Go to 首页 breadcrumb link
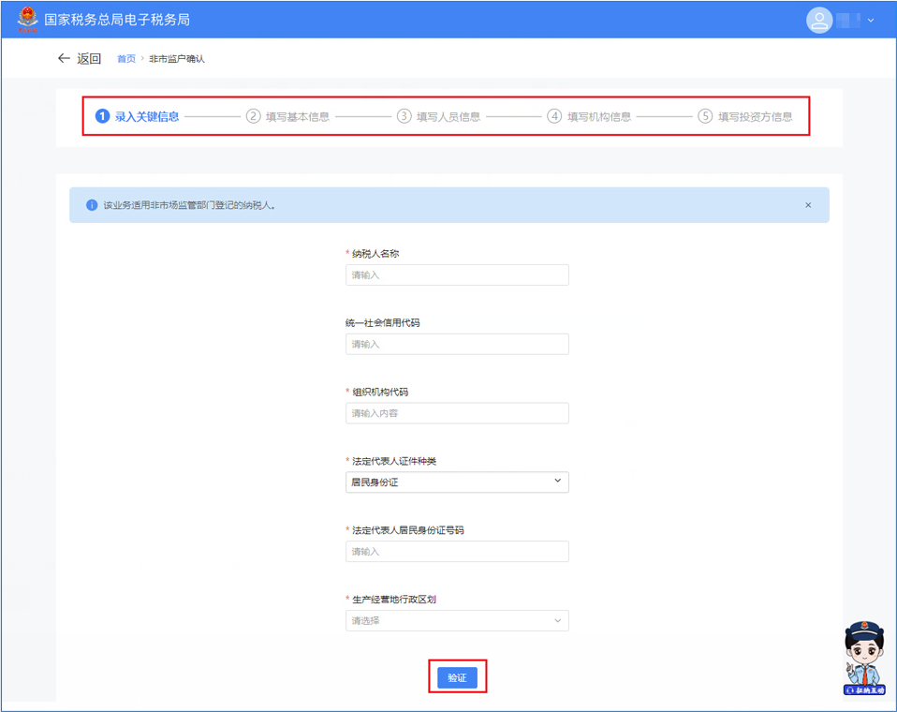 [x=125, y=59]
